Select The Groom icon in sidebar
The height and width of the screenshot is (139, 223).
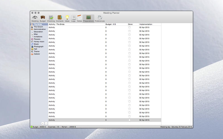tap(32, 27)
